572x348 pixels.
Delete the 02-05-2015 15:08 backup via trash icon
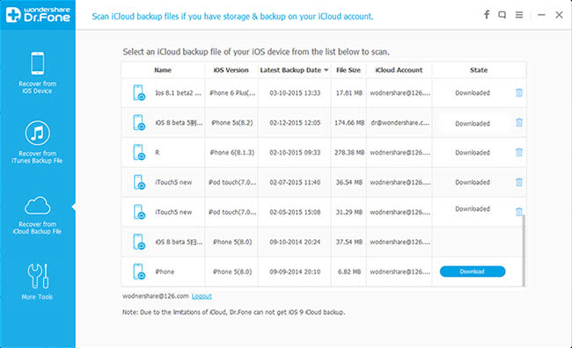(x=519, y=212)
